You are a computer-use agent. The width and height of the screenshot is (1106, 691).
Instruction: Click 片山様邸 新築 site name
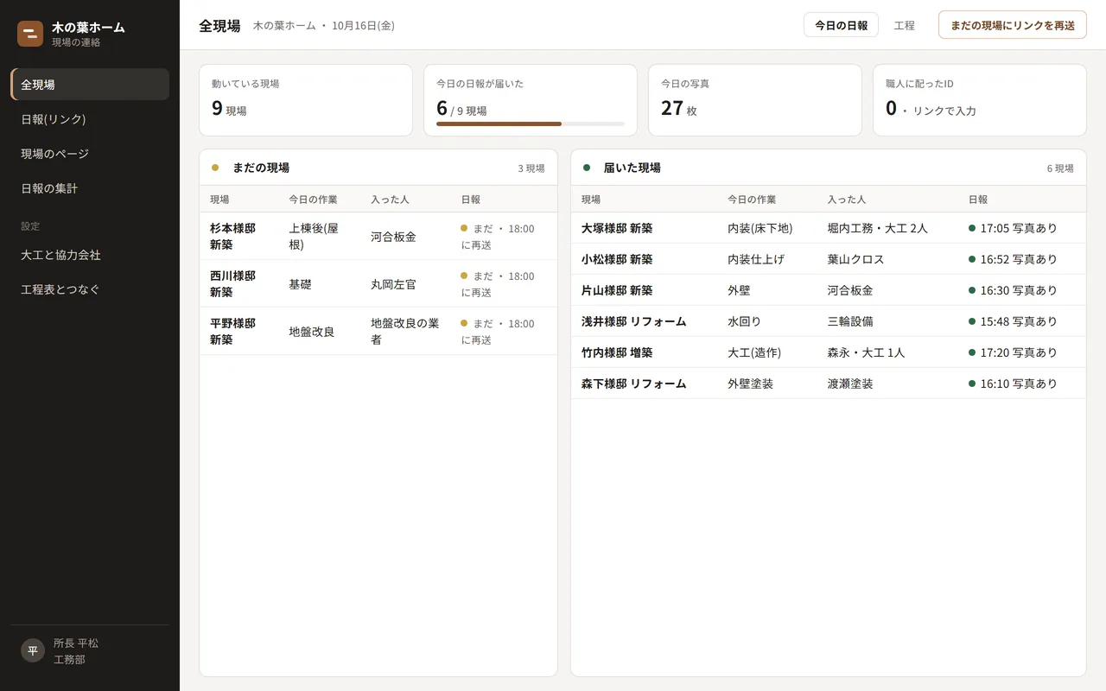pos(617,290)
